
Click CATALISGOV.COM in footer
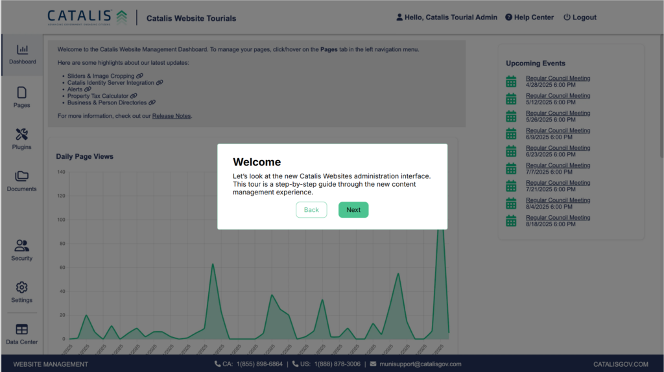(621, 364)
